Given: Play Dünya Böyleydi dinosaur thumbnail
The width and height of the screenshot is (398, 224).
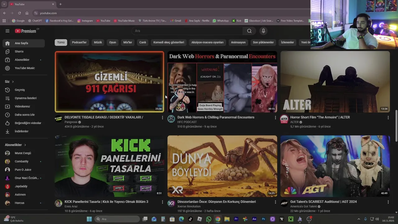Looking at the screenshot, I should [222, 166].
